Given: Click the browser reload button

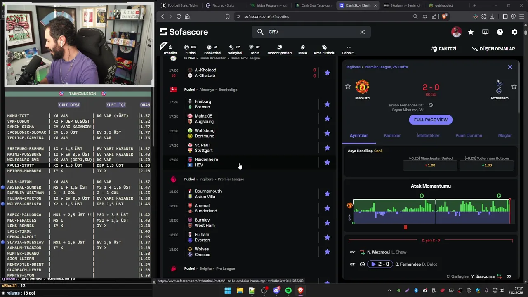Looking at the screenshot, I should (179, 16).
